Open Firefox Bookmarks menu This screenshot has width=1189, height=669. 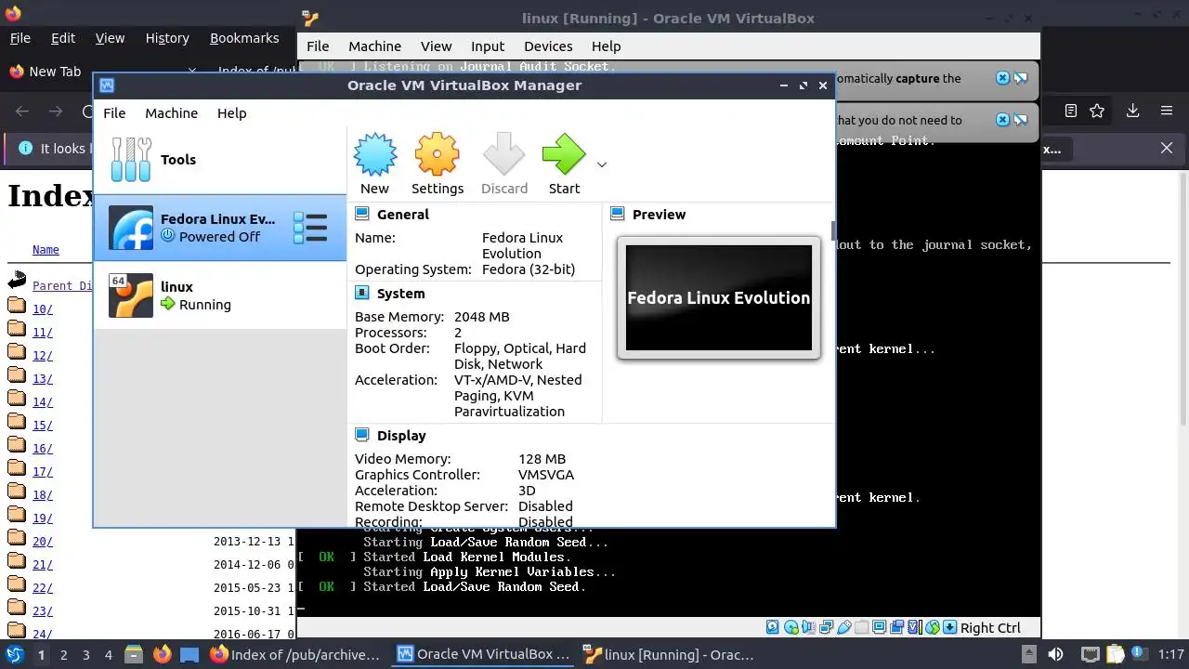coord(244,38)
